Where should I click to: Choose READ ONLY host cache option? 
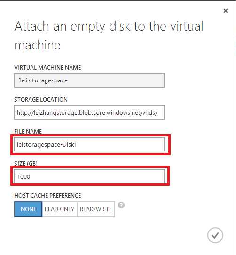(x=60, y=209)
